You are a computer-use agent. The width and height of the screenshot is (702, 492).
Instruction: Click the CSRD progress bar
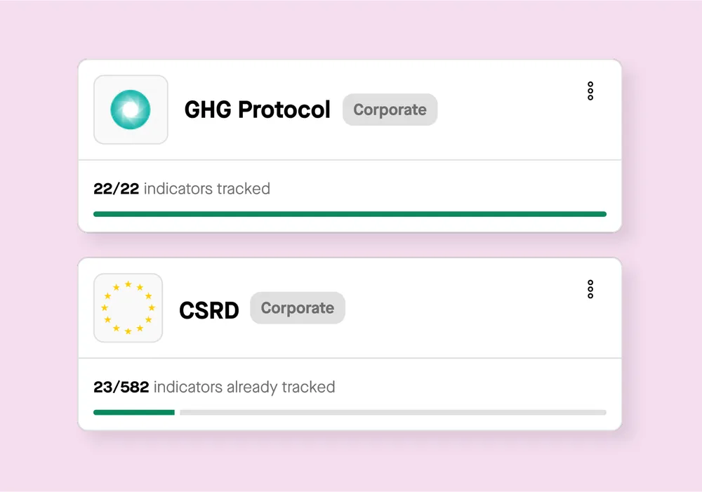350,412
